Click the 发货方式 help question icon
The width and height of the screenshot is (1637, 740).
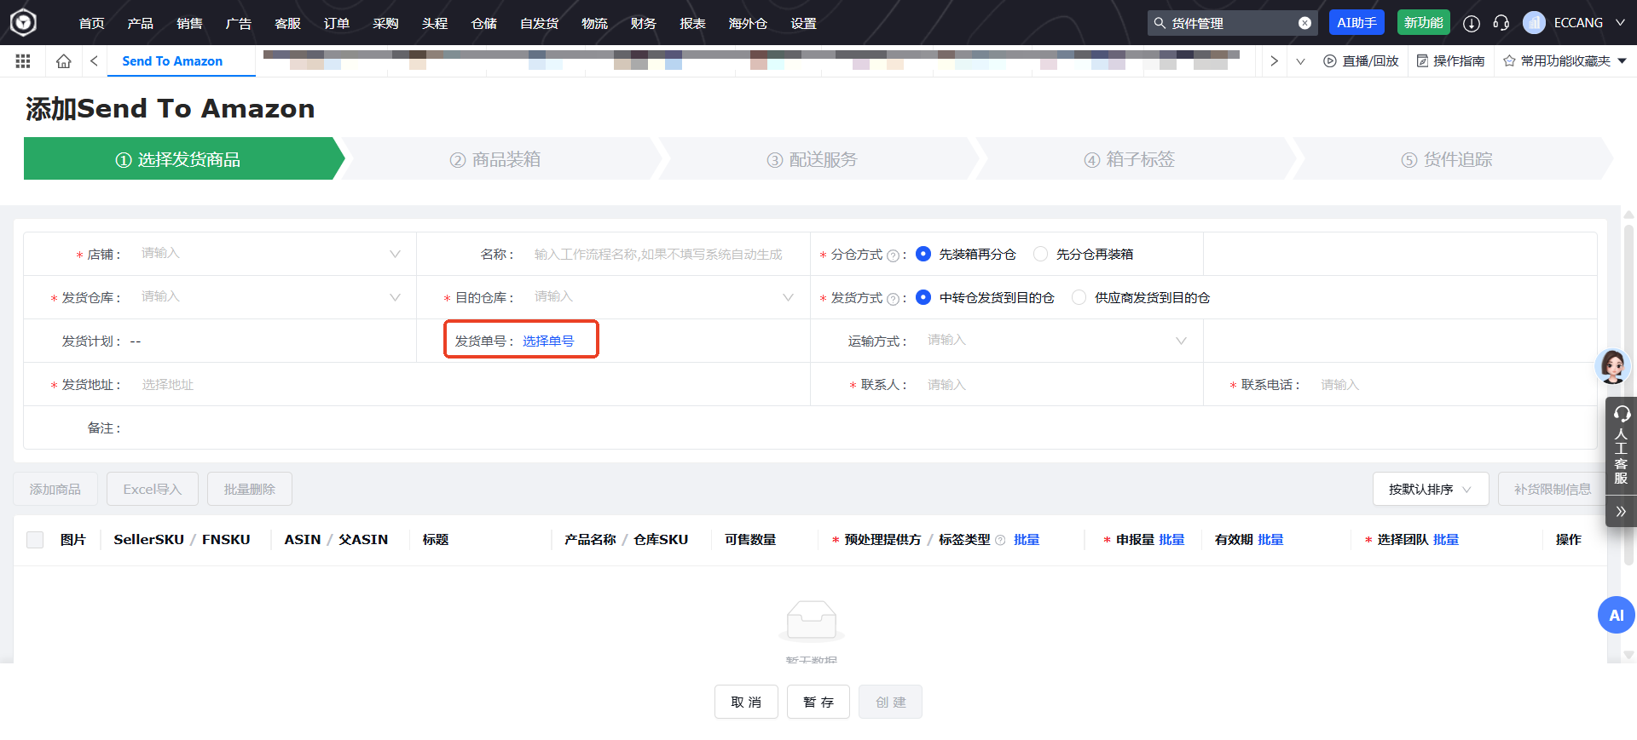point(893,299)
